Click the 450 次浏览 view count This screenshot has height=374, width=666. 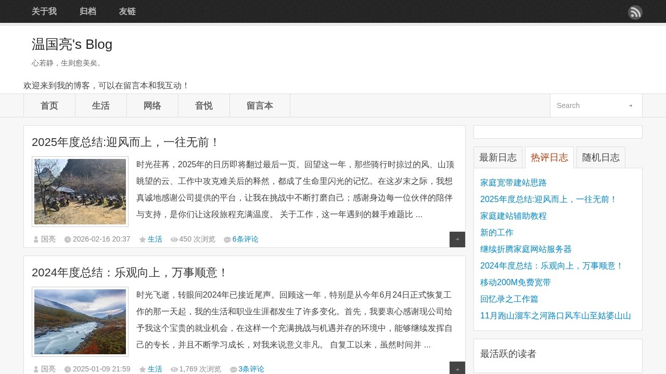tap(197, 239)
